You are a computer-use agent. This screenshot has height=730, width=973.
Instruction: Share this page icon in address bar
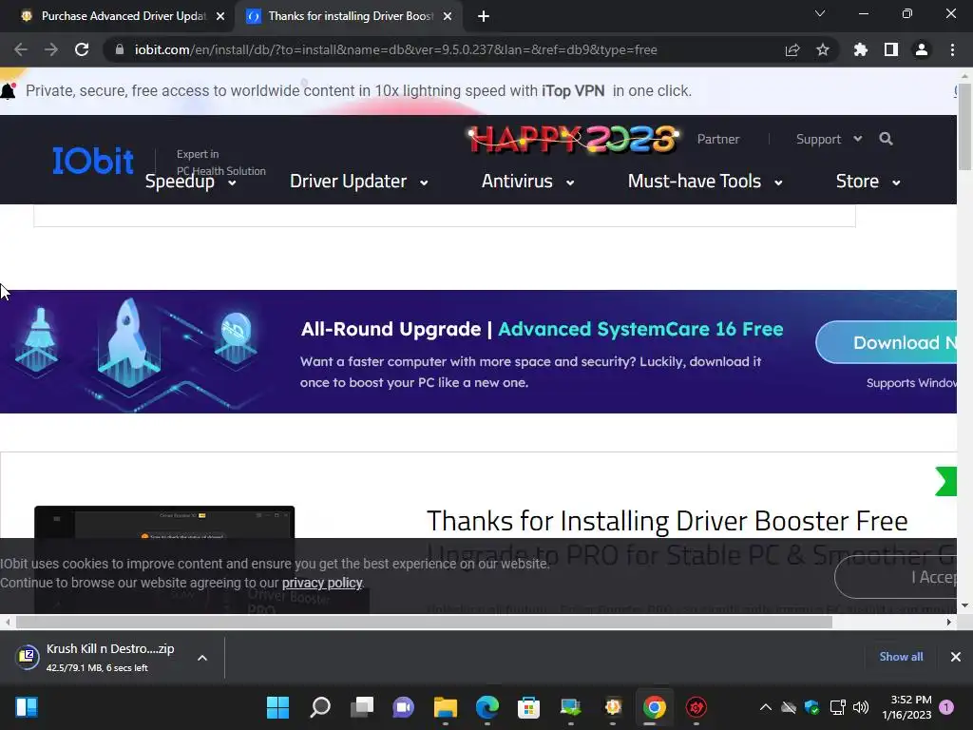pos(792,49)
